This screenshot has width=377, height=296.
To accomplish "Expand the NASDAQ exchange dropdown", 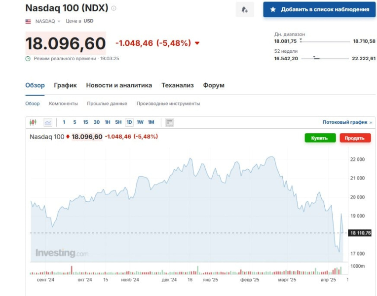I will (48, 21).
